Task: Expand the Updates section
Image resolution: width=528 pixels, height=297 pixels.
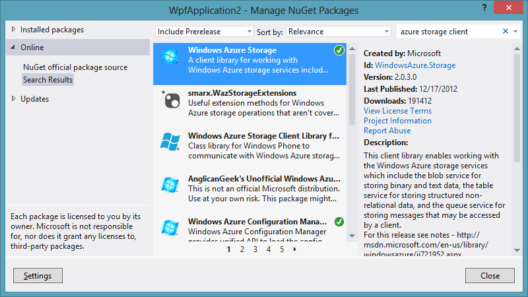Action: (x=15, y=99)
